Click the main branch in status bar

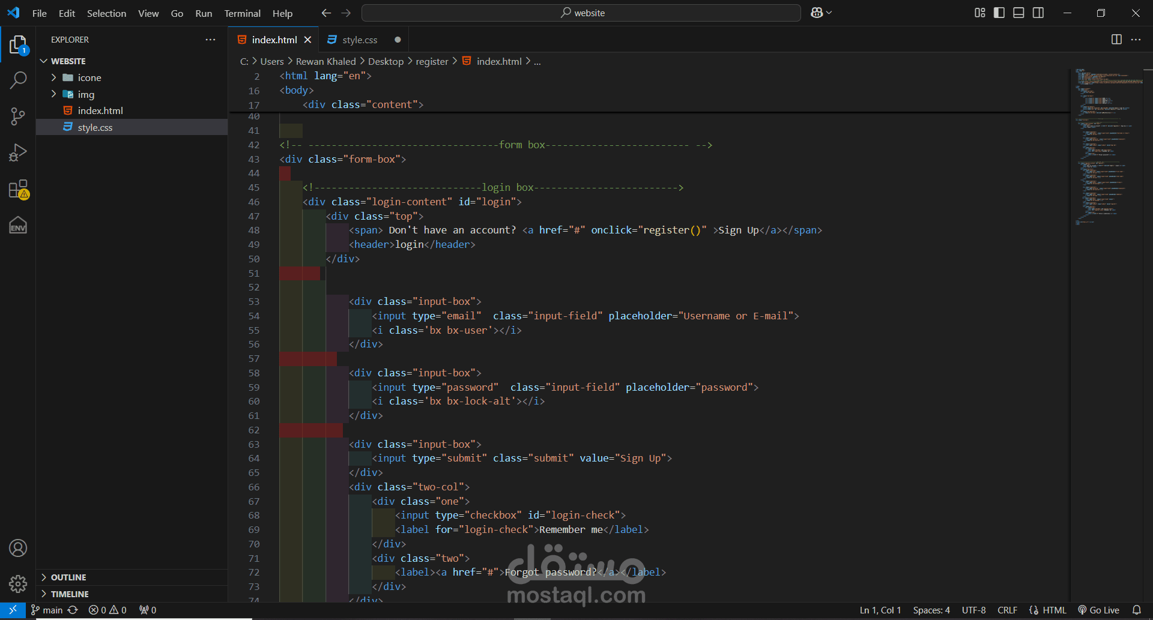(x=47, y=610)
